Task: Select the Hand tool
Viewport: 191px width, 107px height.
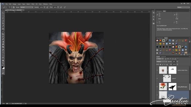Action: (3, 60)
